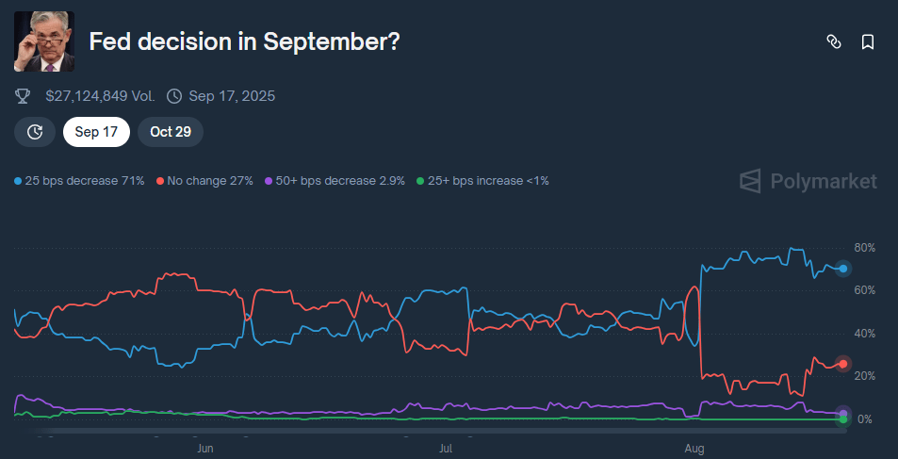Open past markets history clock button
This screenshot has height=459, width=898.
click(x=35, y=132)
